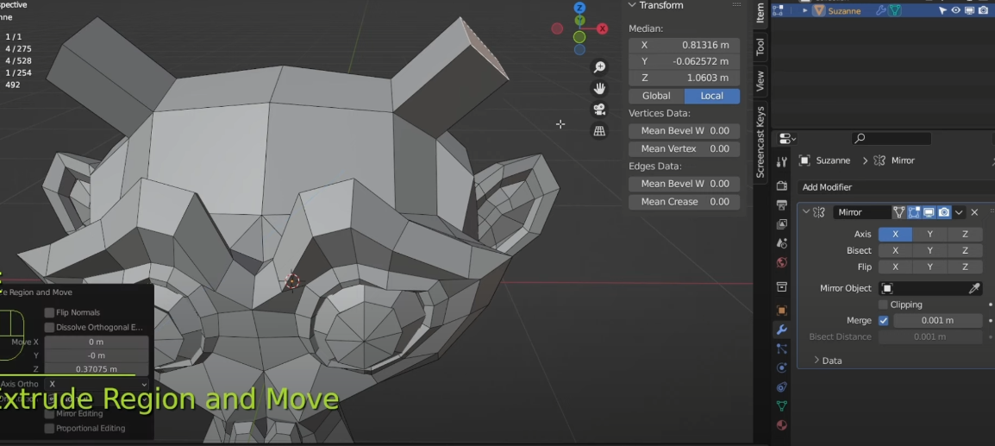The height and width of the screenshot is (446, 995).
Task: Open the properties editor type dropdown
Action: (787, 139)
